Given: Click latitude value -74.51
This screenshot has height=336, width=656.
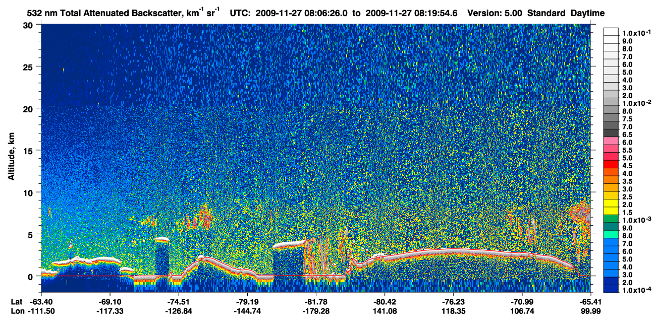Looking at the screenshot, I should [x=179, y=302].
